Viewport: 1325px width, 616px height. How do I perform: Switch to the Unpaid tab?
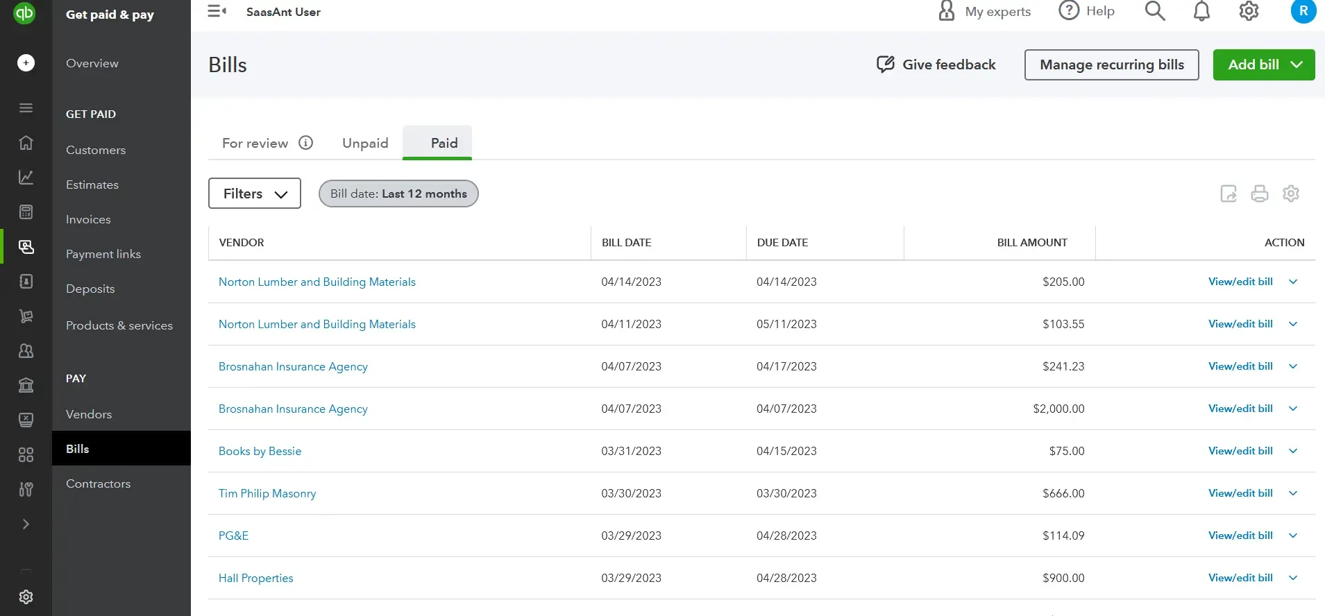[x=365, y=143]
